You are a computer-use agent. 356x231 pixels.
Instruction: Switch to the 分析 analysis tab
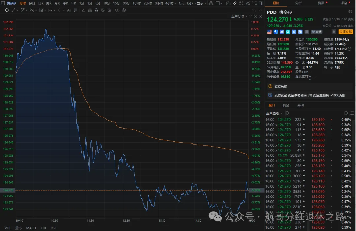(298, 3)
